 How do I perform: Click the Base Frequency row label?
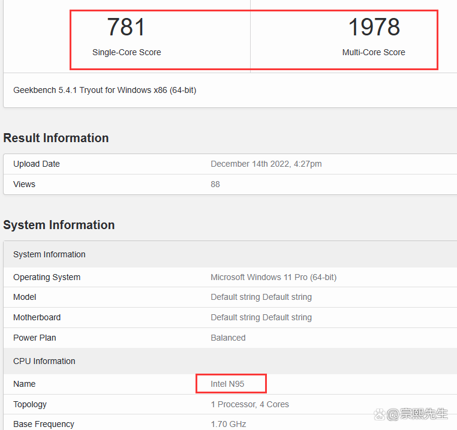(44, 424)
